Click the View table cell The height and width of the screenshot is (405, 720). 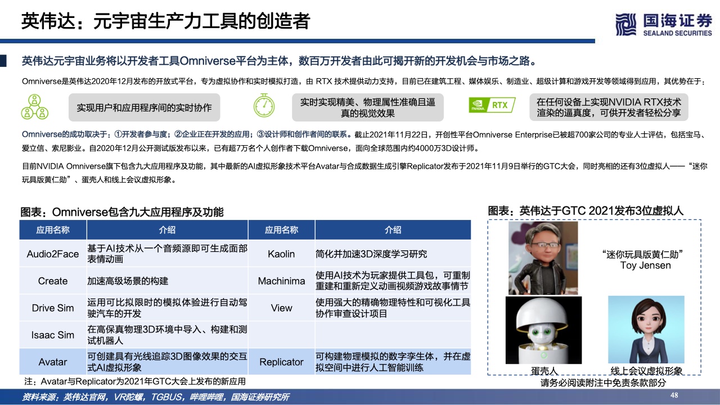(x=281, y=308)
